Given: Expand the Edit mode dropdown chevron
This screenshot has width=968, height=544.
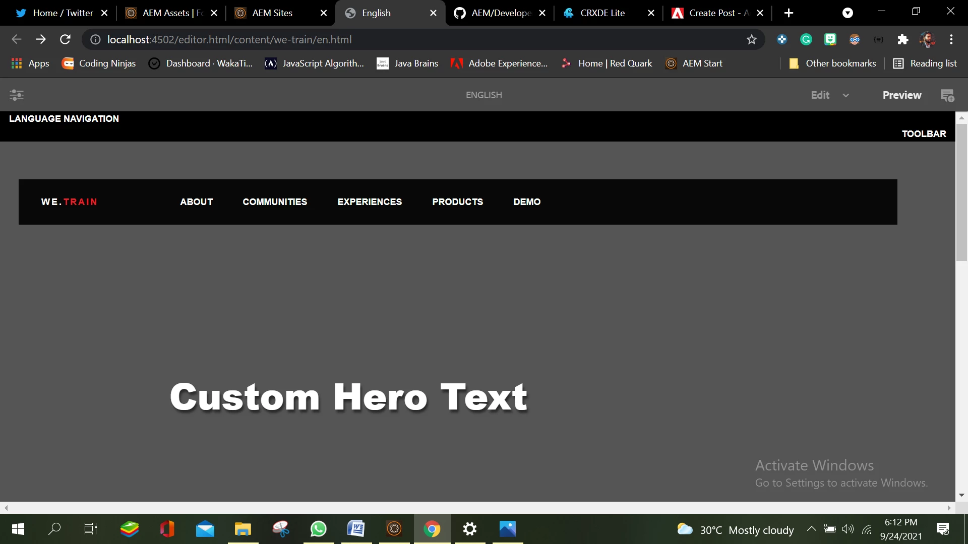Looking at the screenshot, I should (x=845, y=95).
